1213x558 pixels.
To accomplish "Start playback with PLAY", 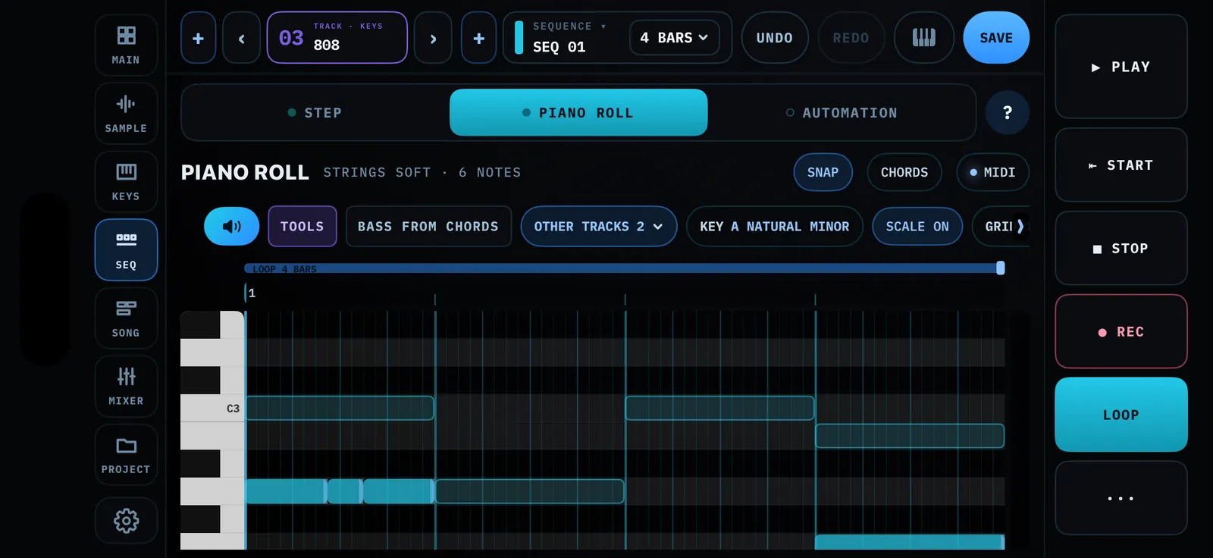I will point(1121,67).
